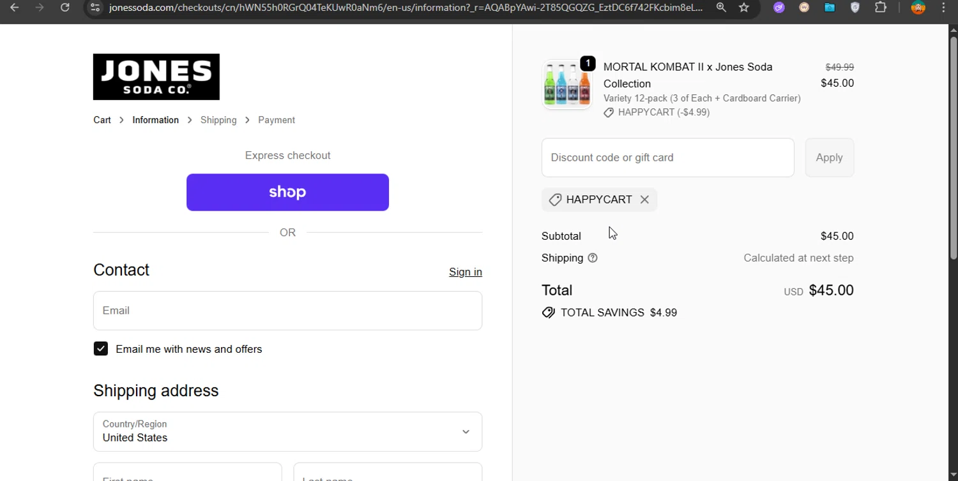Click the shipping help question mark icon
958x481 pixels.
[x=593, y=258]
